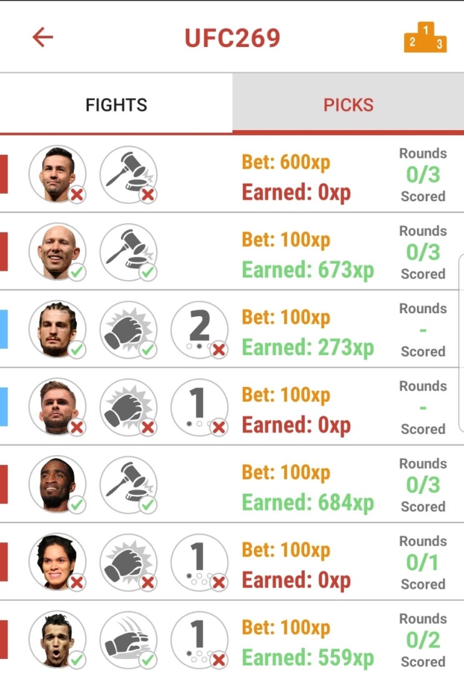
Task: Open fighter avatar in 600xp bet row
Action: click(57, 174)
